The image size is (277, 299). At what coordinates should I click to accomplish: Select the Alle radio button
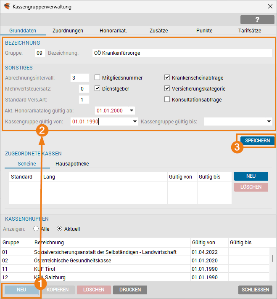[x=36, y=229]
